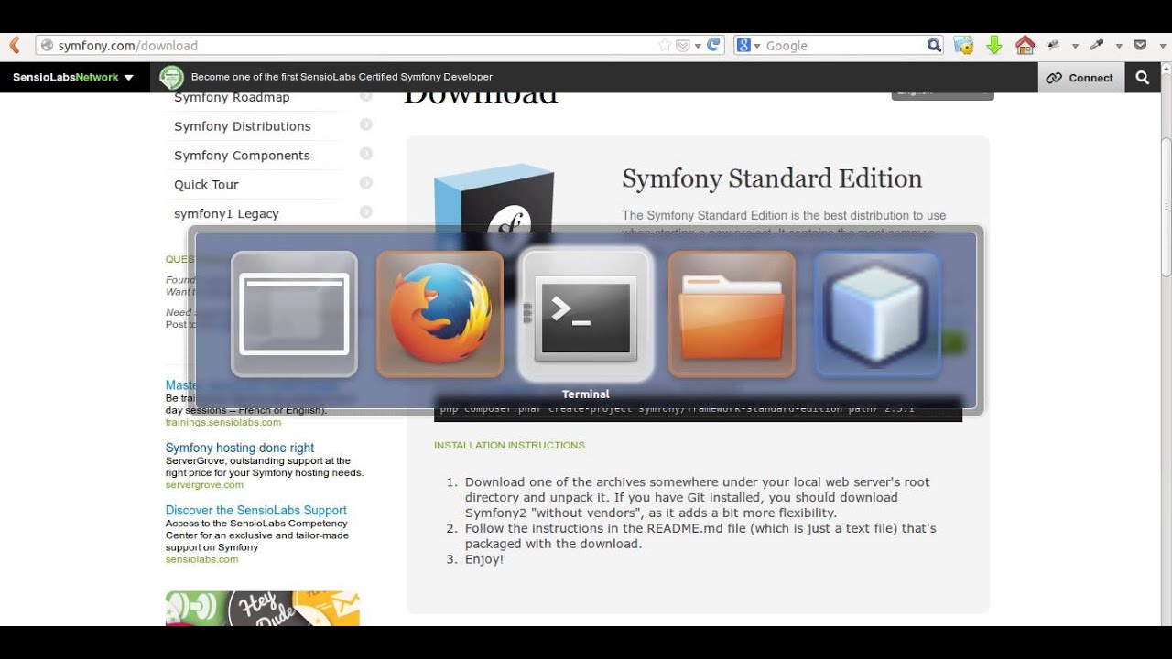Click the Enjoy! list item text
The height and width of the screenshot is (659, 1172).
tap(484, 559)
